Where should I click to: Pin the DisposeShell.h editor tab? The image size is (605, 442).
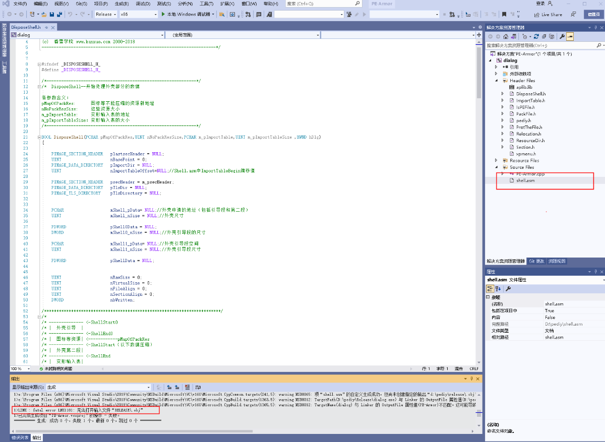pyautogui.click(x=46, y=27)
